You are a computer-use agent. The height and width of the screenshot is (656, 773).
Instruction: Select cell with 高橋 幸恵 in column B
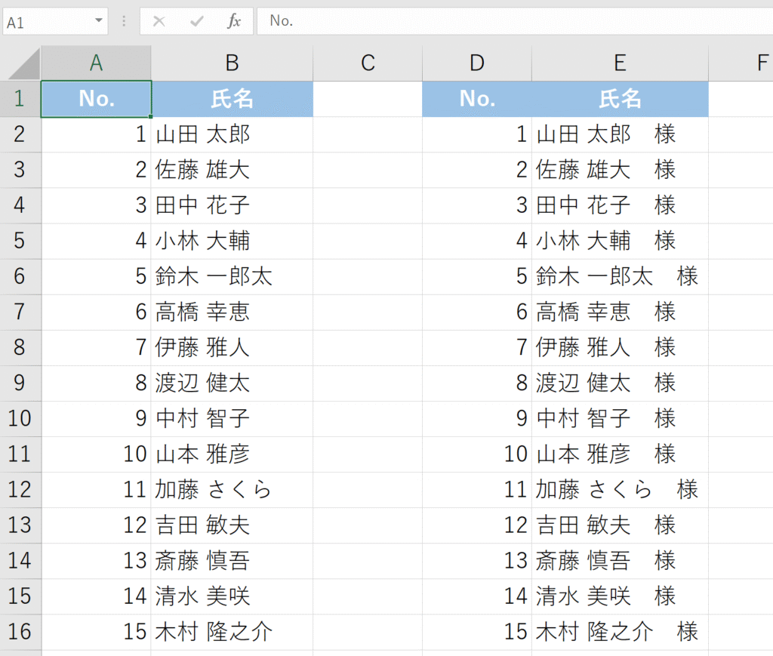point(232,312)
